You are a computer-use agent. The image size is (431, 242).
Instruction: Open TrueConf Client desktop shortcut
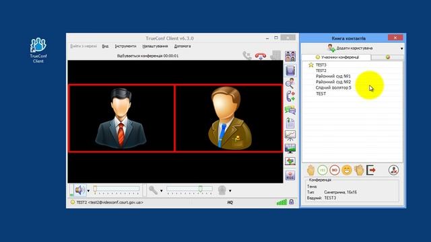[x=38, y=50]
